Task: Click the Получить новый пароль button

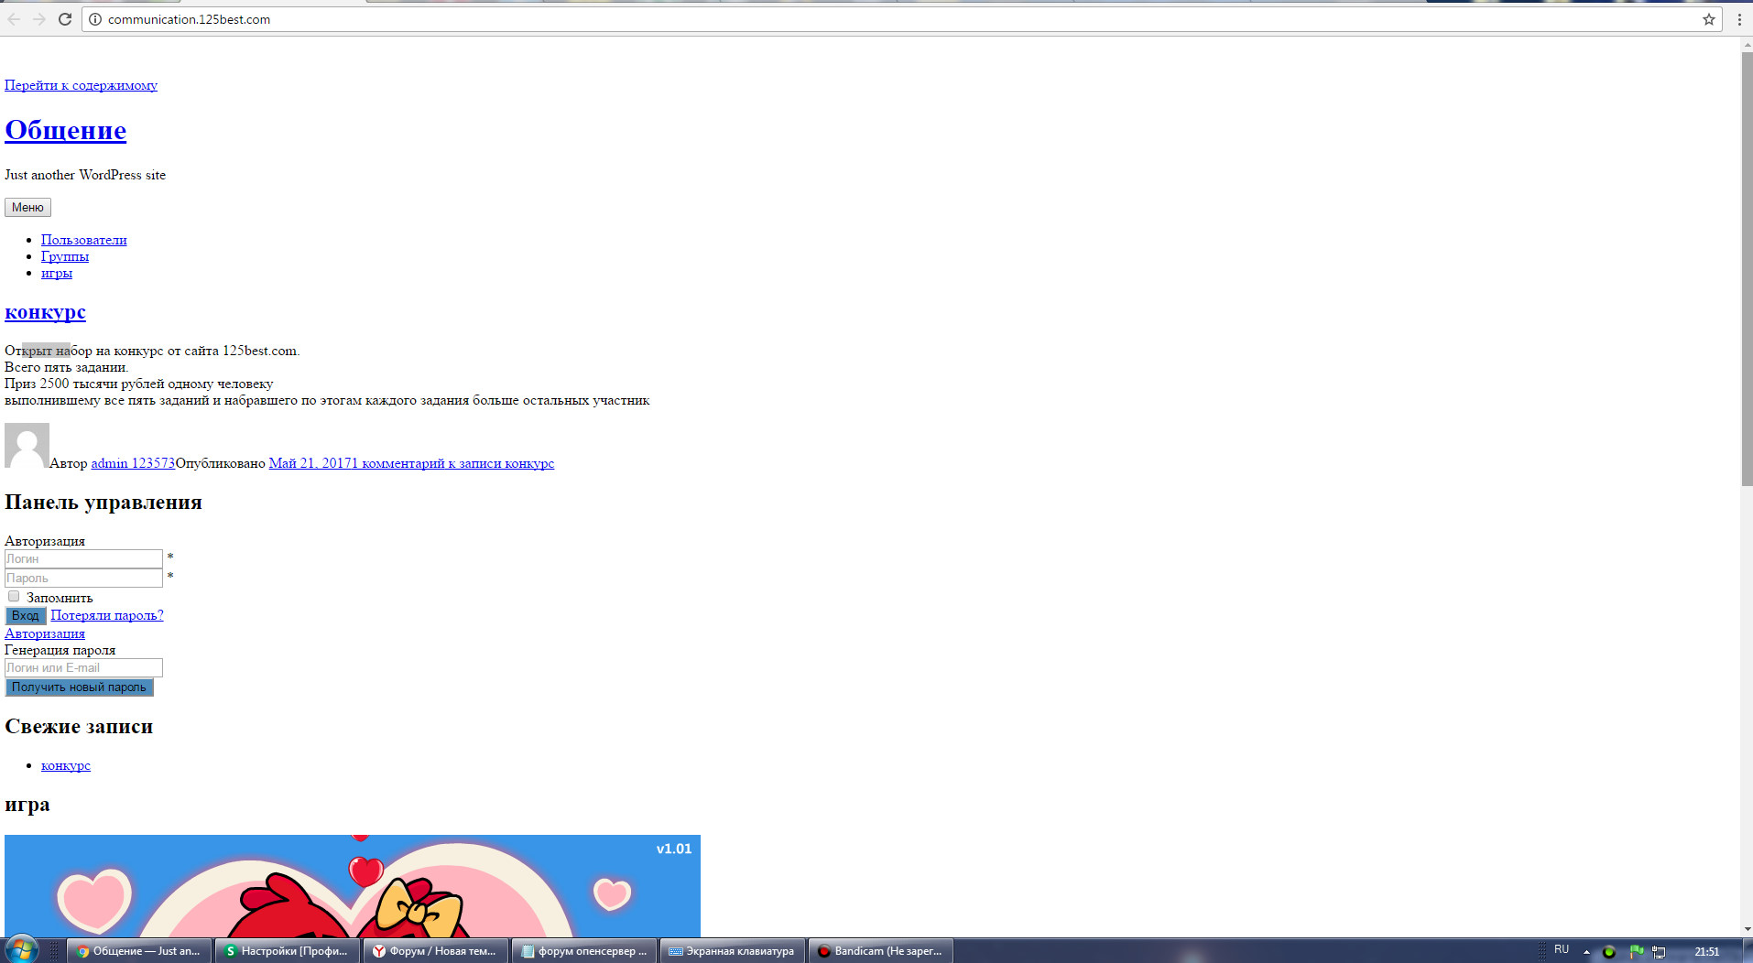Action: pyautogui.click(x=79, y=687)
